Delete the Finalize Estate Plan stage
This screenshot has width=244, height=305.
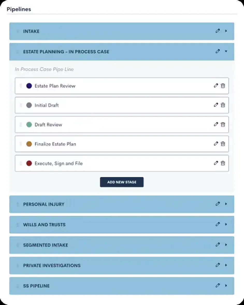223,144
